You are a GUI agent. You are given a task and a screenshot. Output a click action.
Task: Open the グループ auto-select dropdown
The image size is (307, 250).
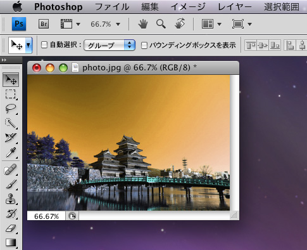[110, 45]
